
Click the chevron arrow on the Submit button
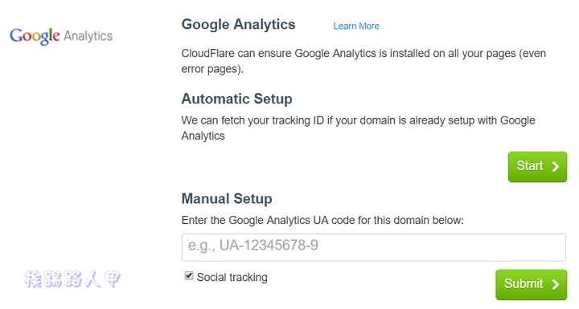coord(556,284)
